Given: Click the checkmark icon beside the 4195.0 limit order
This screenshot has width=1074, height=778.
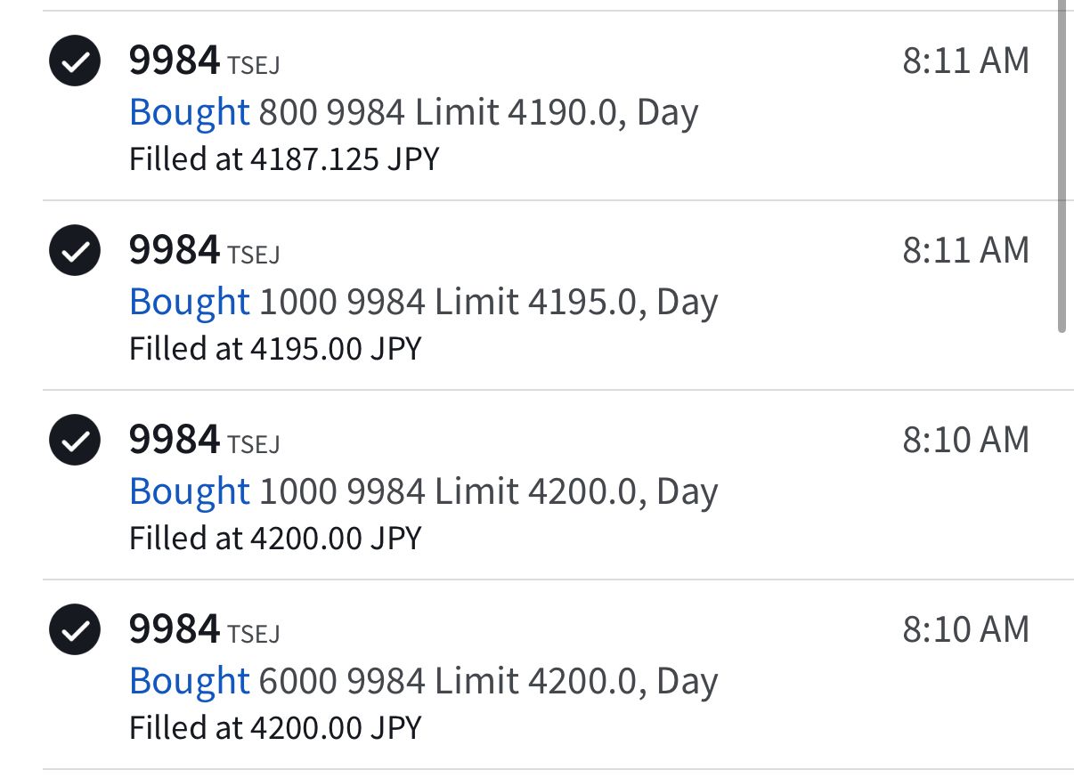Looking at the screenshot, I should tap(75, 251).
